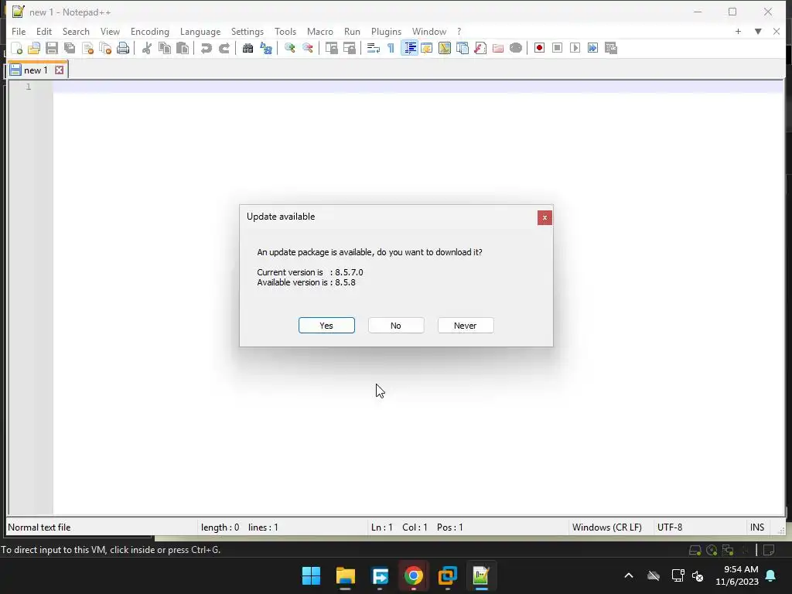Open Find with the binoculars icon
792x594 pixels.
tap(247, 48)
